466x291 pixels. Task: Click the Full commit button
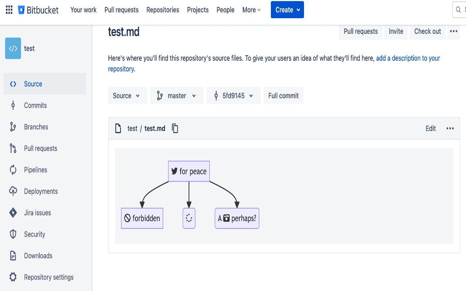(283, 96)
